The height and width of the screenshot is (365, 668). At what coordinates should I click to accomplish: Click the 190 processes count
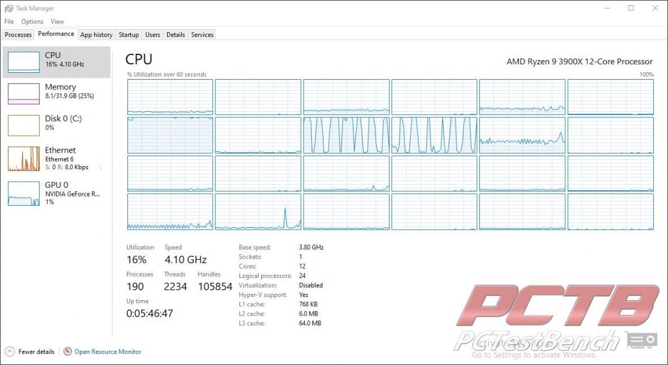135,287
